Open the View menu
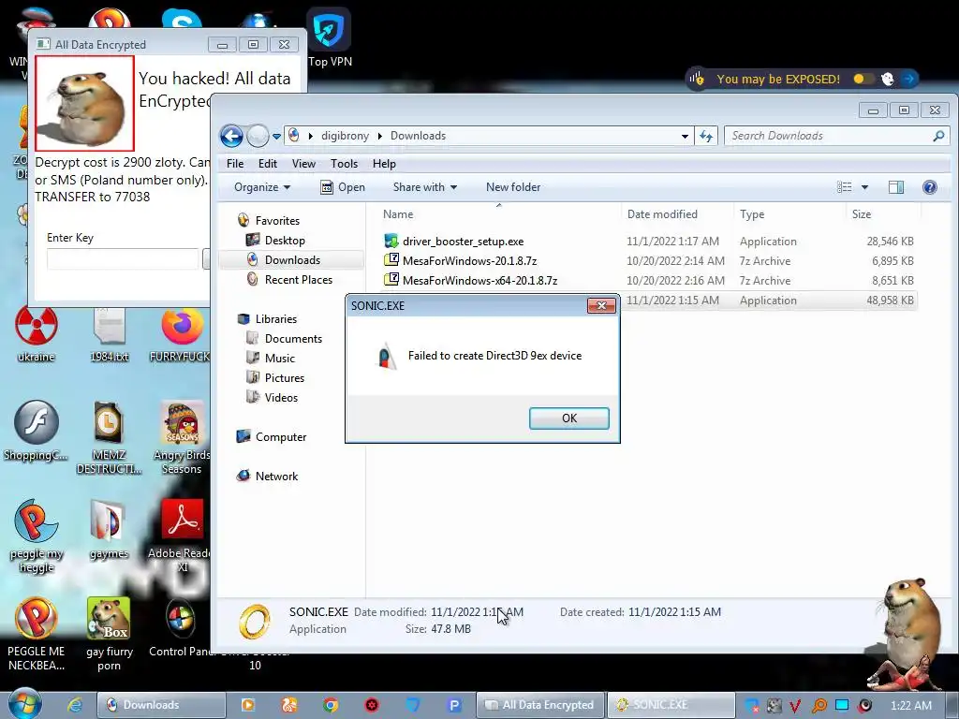The image size is (959, 719). [x=303, y=164]
